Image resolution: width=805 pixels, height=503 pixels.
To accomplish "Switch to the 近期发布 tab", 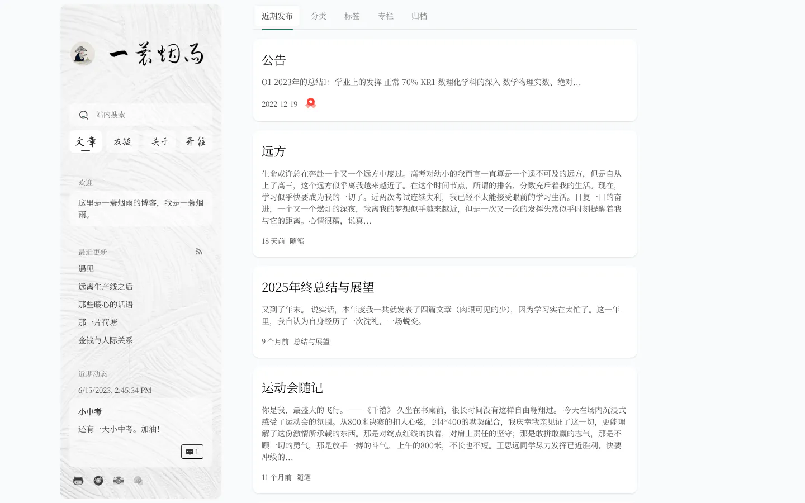I will pyautogui.click(x=277, y=16).
